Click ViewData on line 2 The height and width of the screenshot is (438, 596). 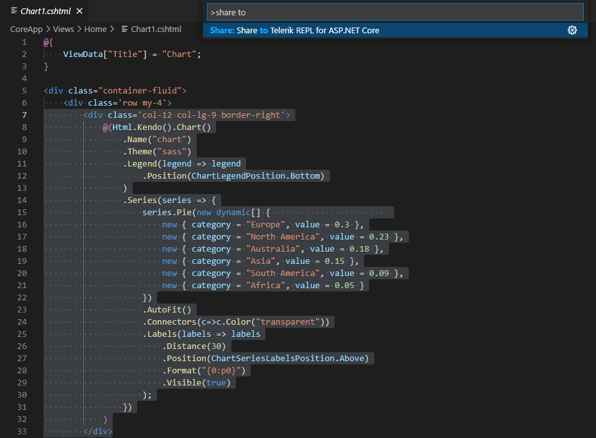(x=83, y=54)
